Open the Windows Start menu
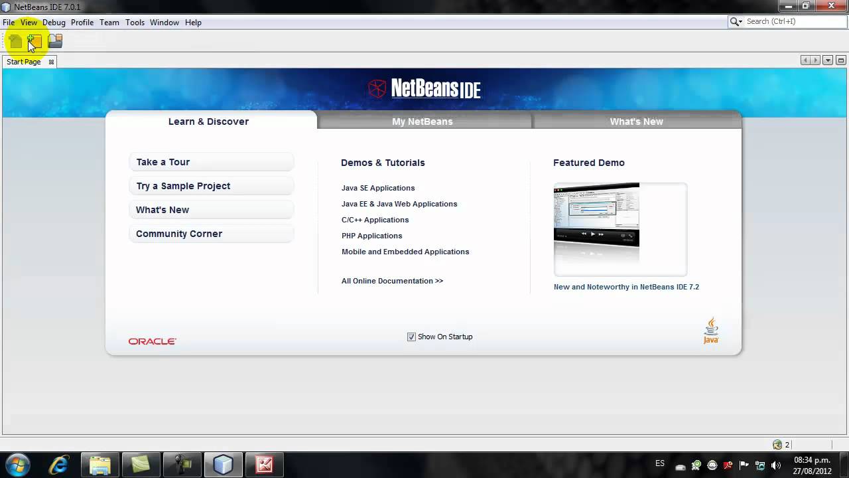Image resolution: width=849 pixels, height=478 pixels. point(17,464)
